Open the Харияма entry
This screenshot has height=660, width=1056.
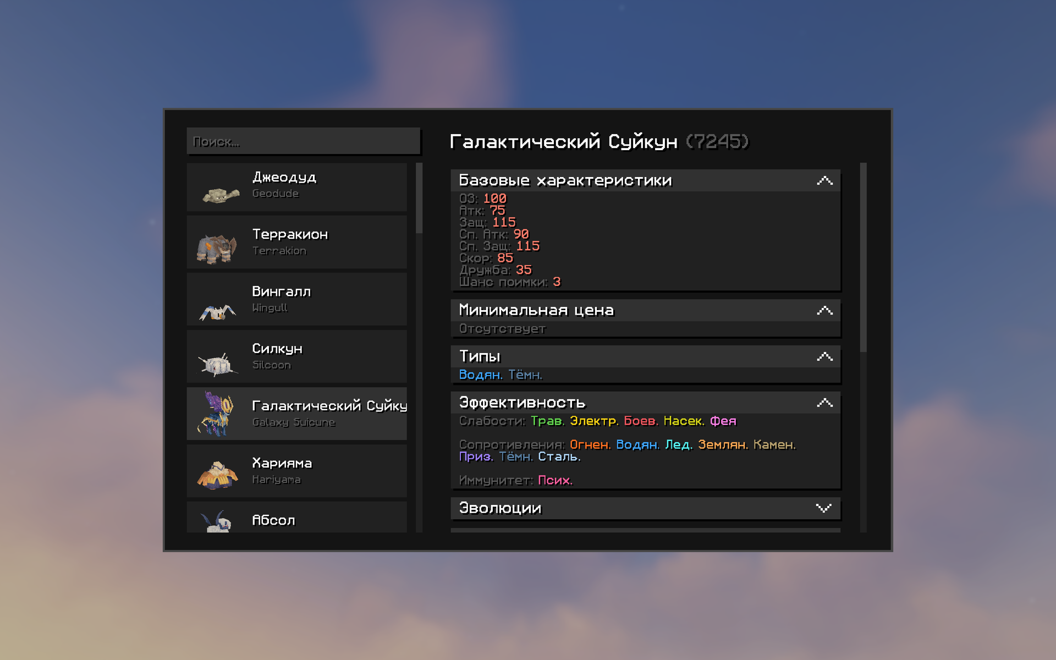297,471
